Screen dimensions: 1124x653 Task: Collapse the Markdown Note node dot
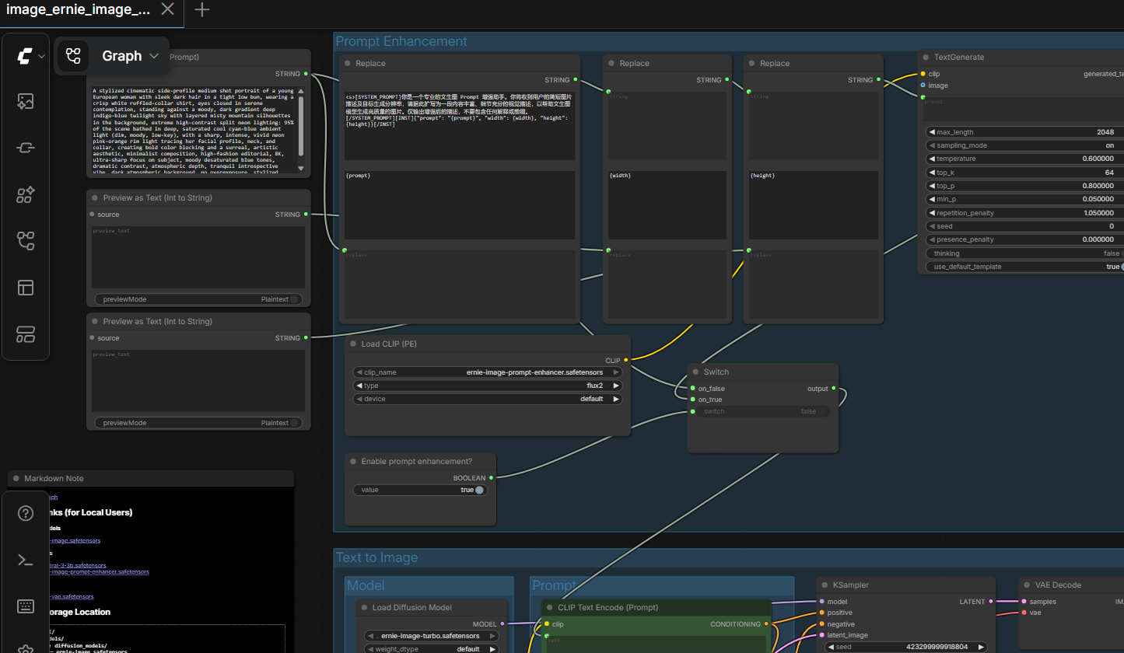click(16, 478)
